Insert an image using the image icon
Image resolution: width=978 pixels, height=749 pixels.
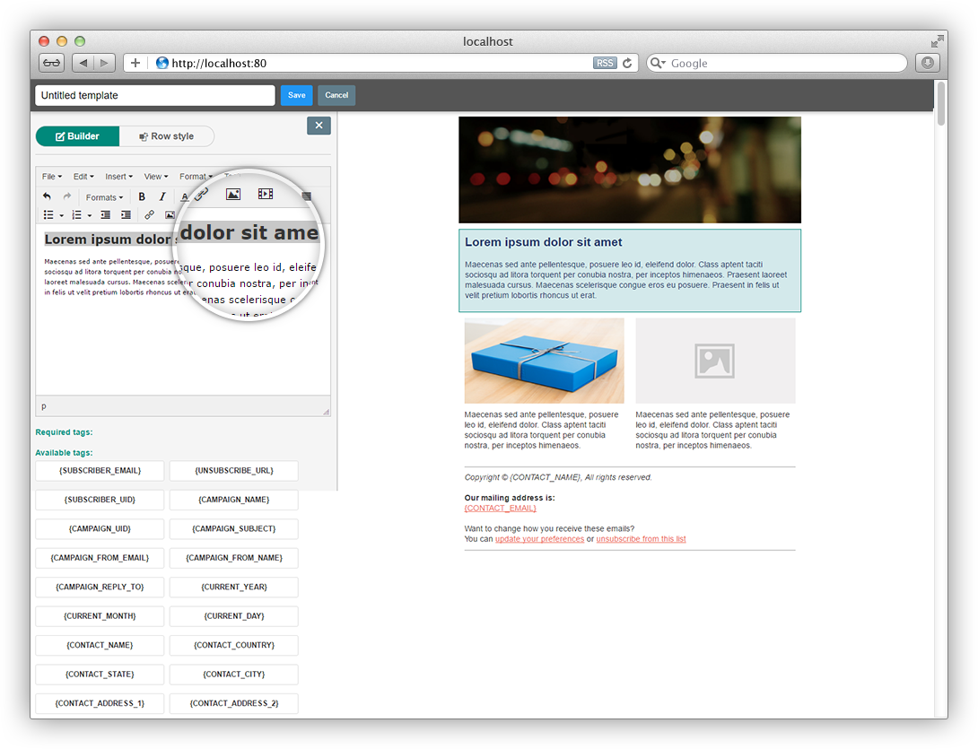tap(233, 195)
